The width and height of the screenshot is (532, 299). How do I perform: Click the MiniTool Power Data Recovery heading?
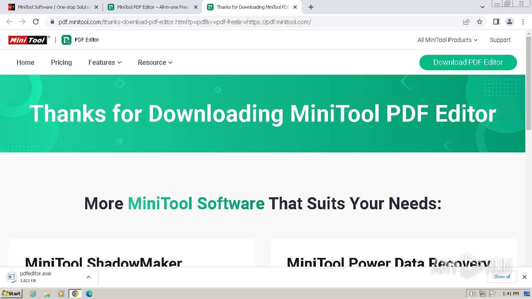389,262
